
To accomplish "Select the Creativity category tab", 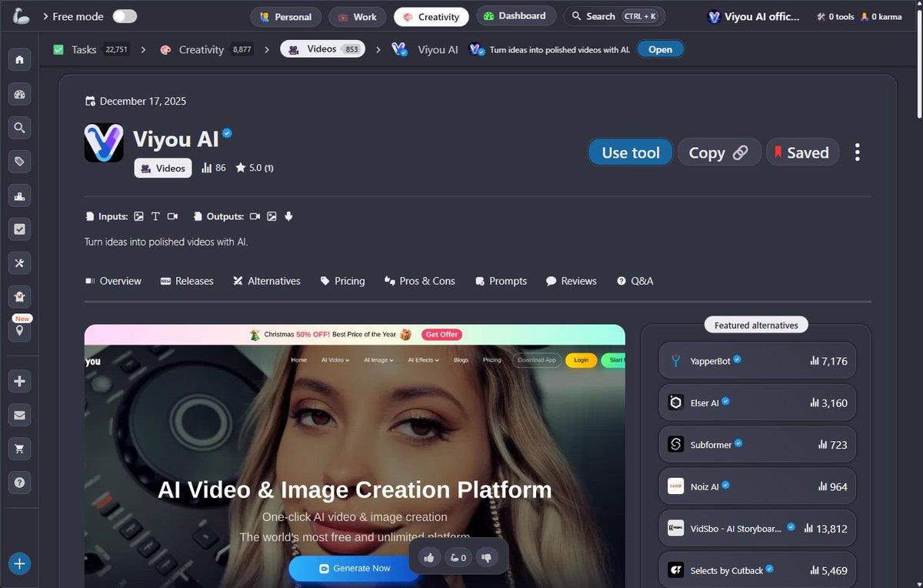I will click(x=431, y=16).
